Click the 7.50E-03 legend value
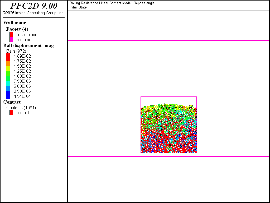The image size is (270, 203). click(22, 81)
